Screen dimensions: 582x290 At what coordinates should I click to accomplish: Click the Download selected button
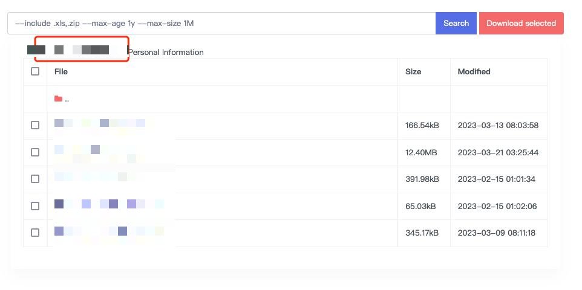521,24
